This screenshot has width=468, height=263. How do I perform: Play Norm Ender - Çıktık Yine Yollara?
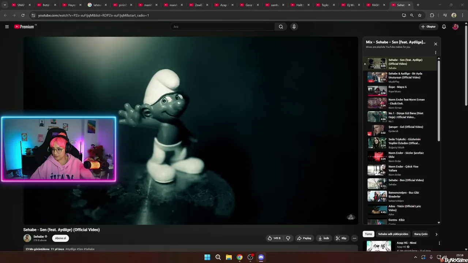(x=400, y=170)
